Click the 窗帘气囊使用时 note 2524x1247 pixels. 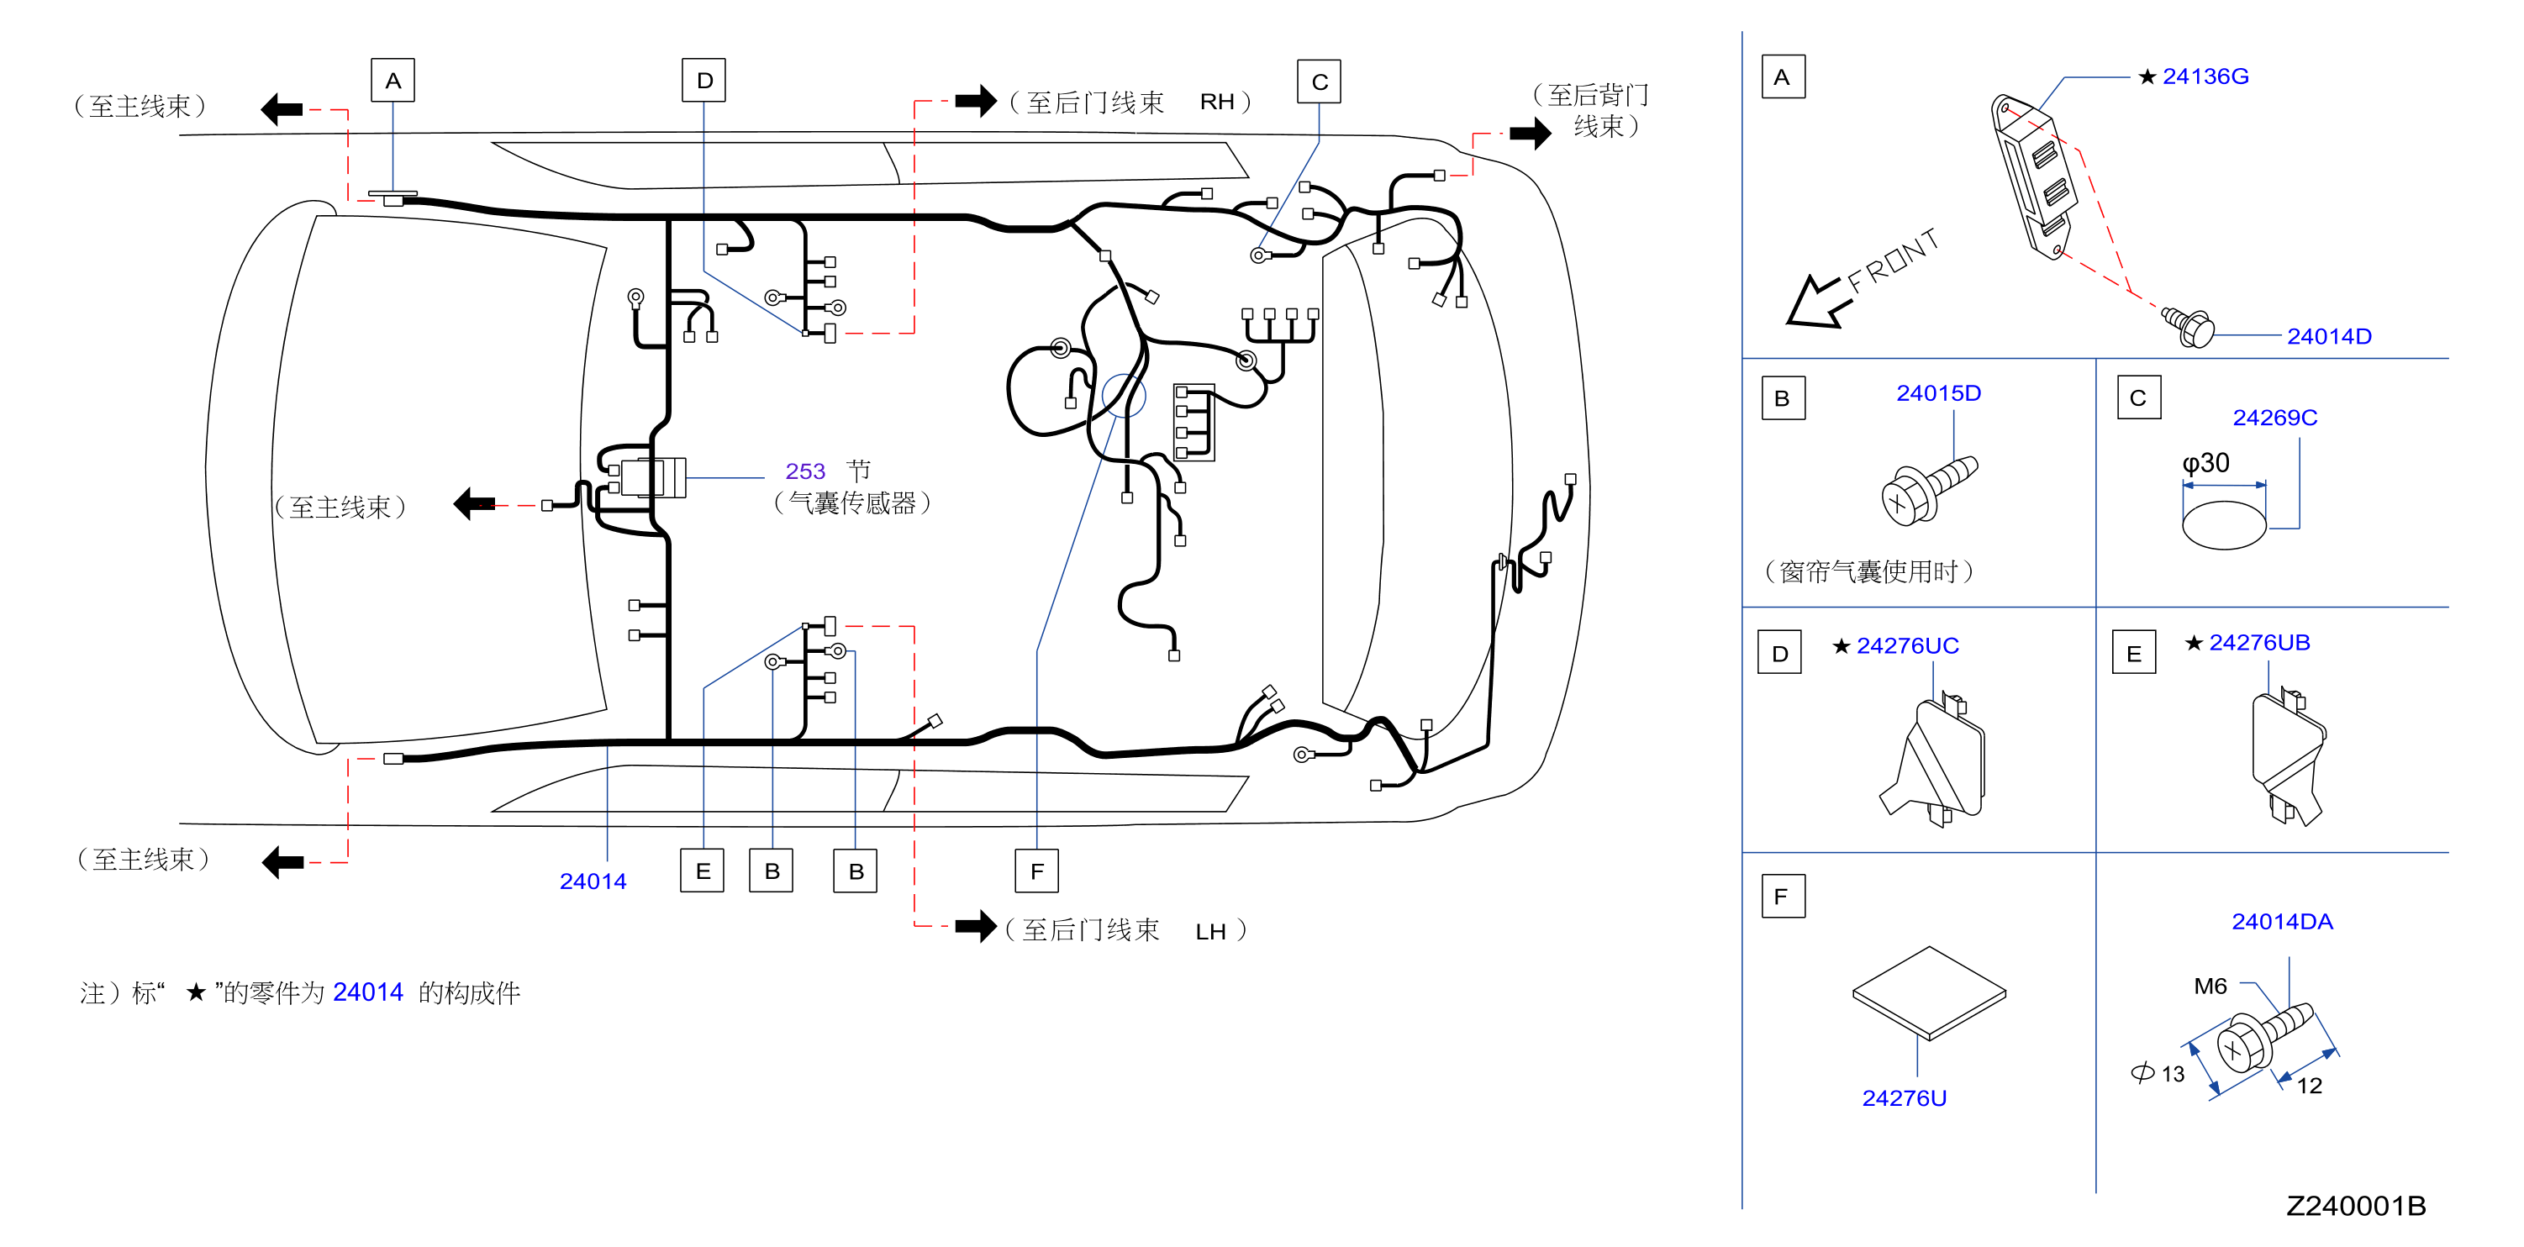pos(1868,572)
